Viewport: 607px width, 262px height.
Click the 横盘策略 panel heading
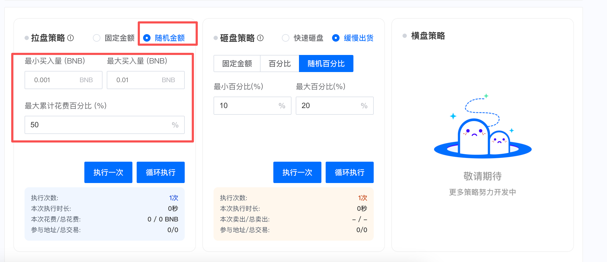[x=428, y=36]
